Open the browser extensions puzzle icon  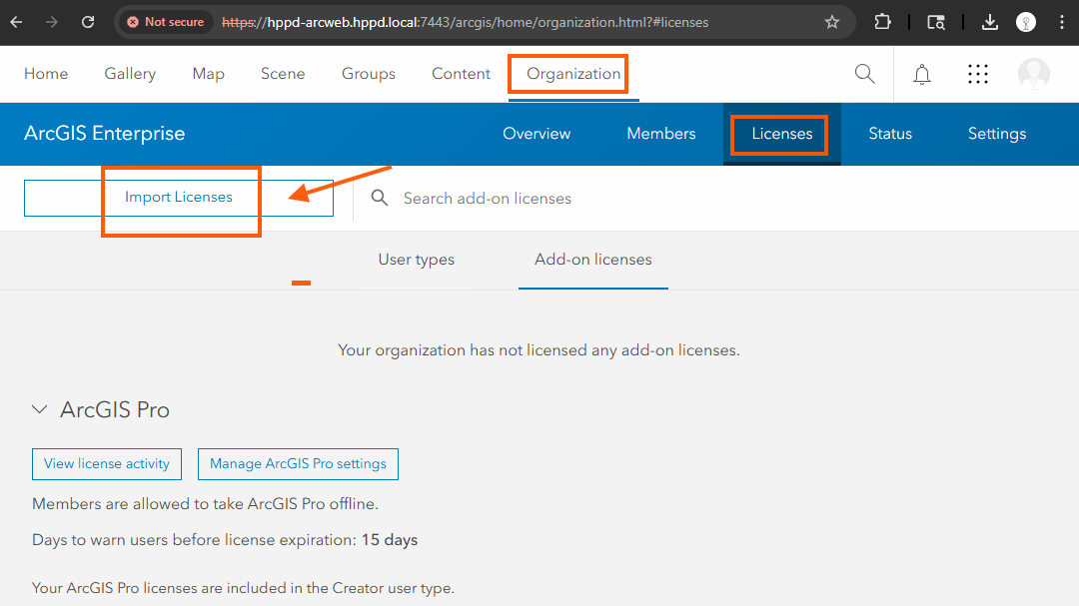(x=882, y=22)
